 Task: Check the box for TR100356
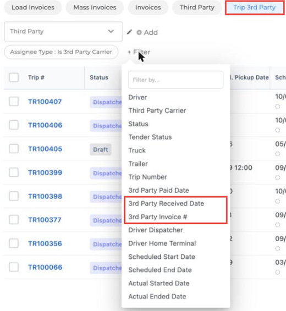click(14, 243)
